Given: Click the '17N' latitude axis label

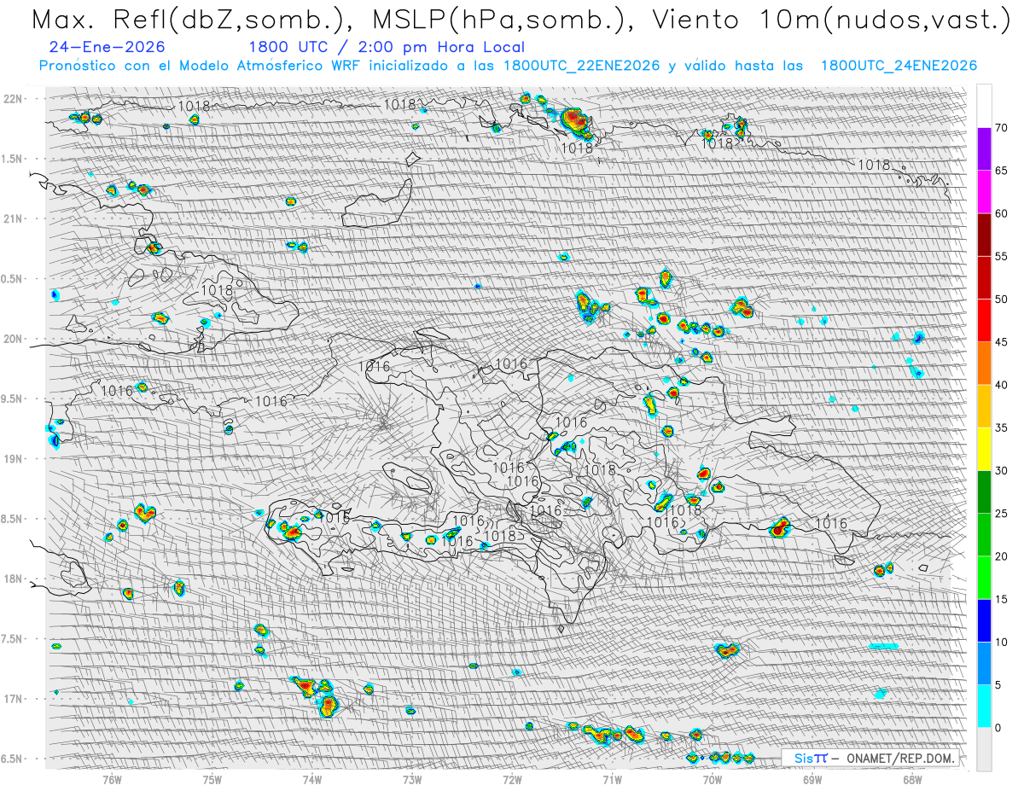Looking at the screenshot, I should (x=13, y=699).
